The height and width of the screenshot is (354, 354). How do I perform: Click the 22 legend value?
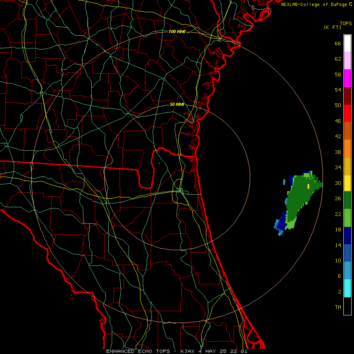(338, 214)
